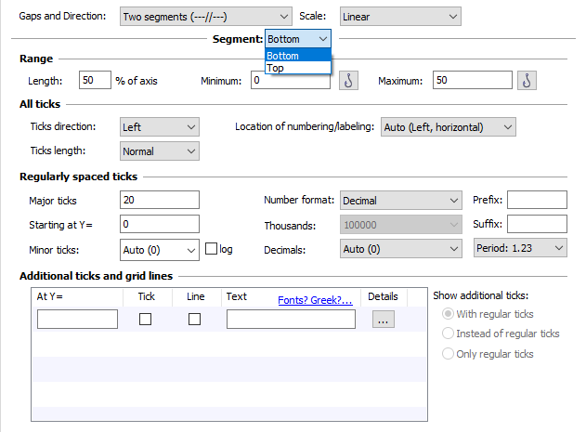Open the Number format dropdown

point(399,200)
